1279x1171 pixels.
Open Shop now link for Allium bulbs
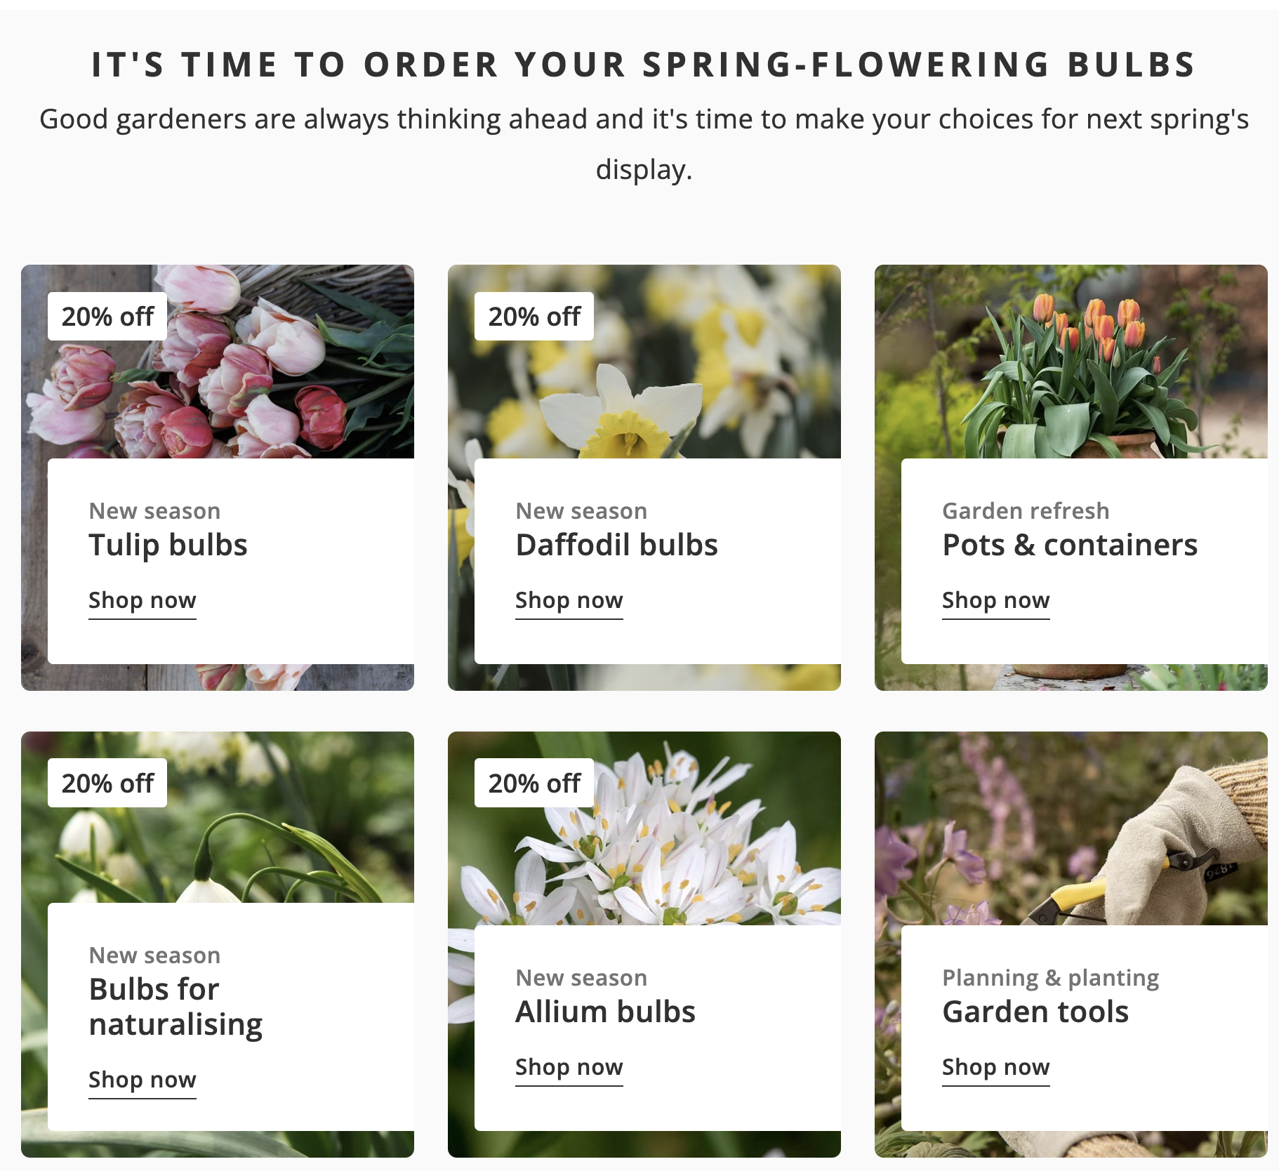pyautogui.click(x=569, y=1068)
